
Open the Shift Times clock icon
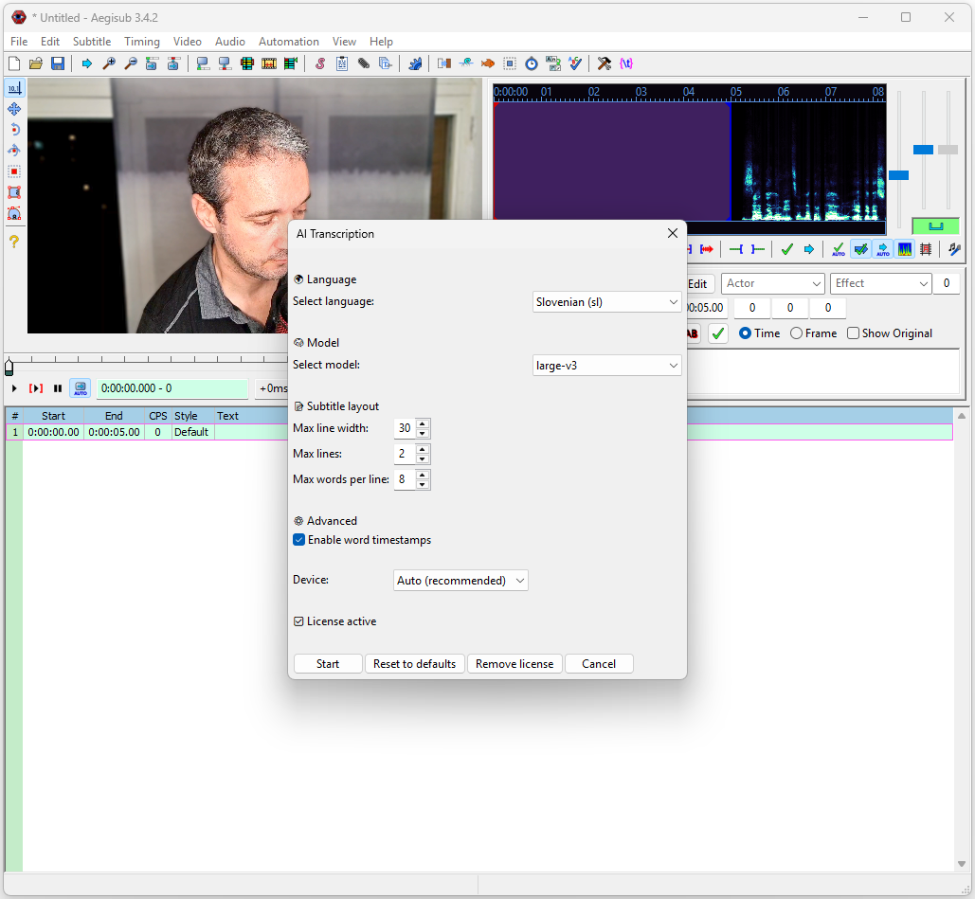[x=532, y=63]
